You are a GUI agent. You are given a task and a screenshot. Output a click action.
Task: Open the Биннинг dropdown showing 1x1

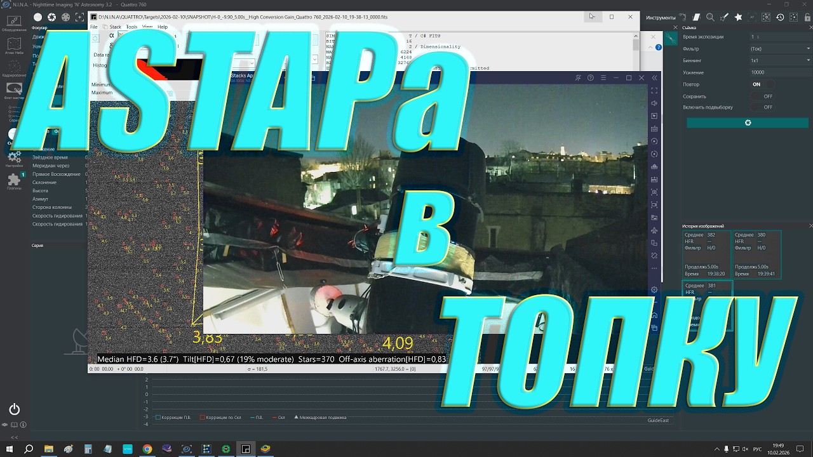(780, 60)
